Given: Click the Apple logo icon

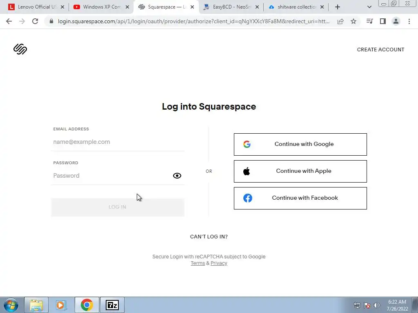Looking at the screenshot, I should (247, 171).
